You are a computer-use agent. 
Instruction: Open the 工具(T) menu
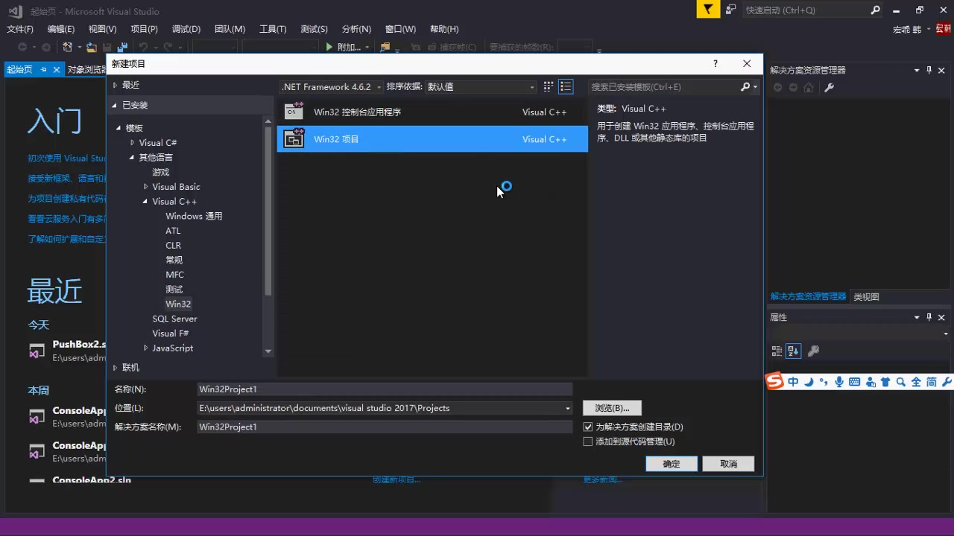(x=273, y=29)
